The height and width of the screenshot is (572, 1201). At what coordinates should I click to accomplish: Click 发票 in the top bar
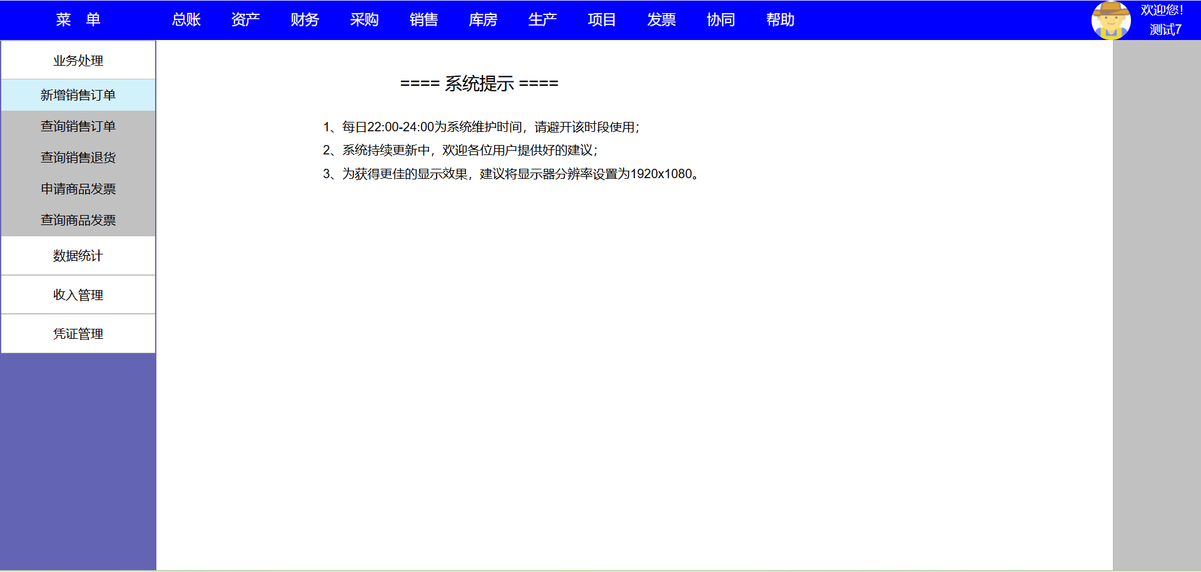[661, 20]
